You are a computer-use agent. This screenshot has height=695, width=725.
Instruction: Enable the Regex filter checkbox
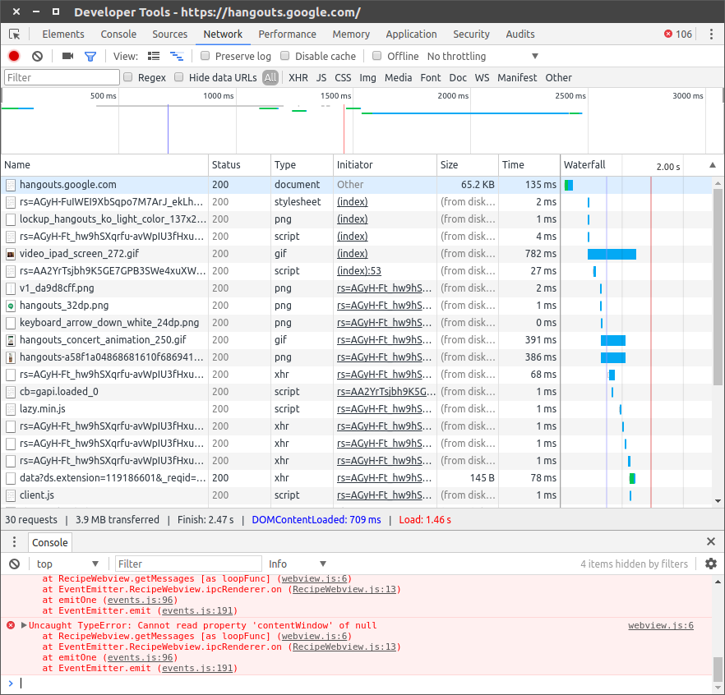point(128,77)
